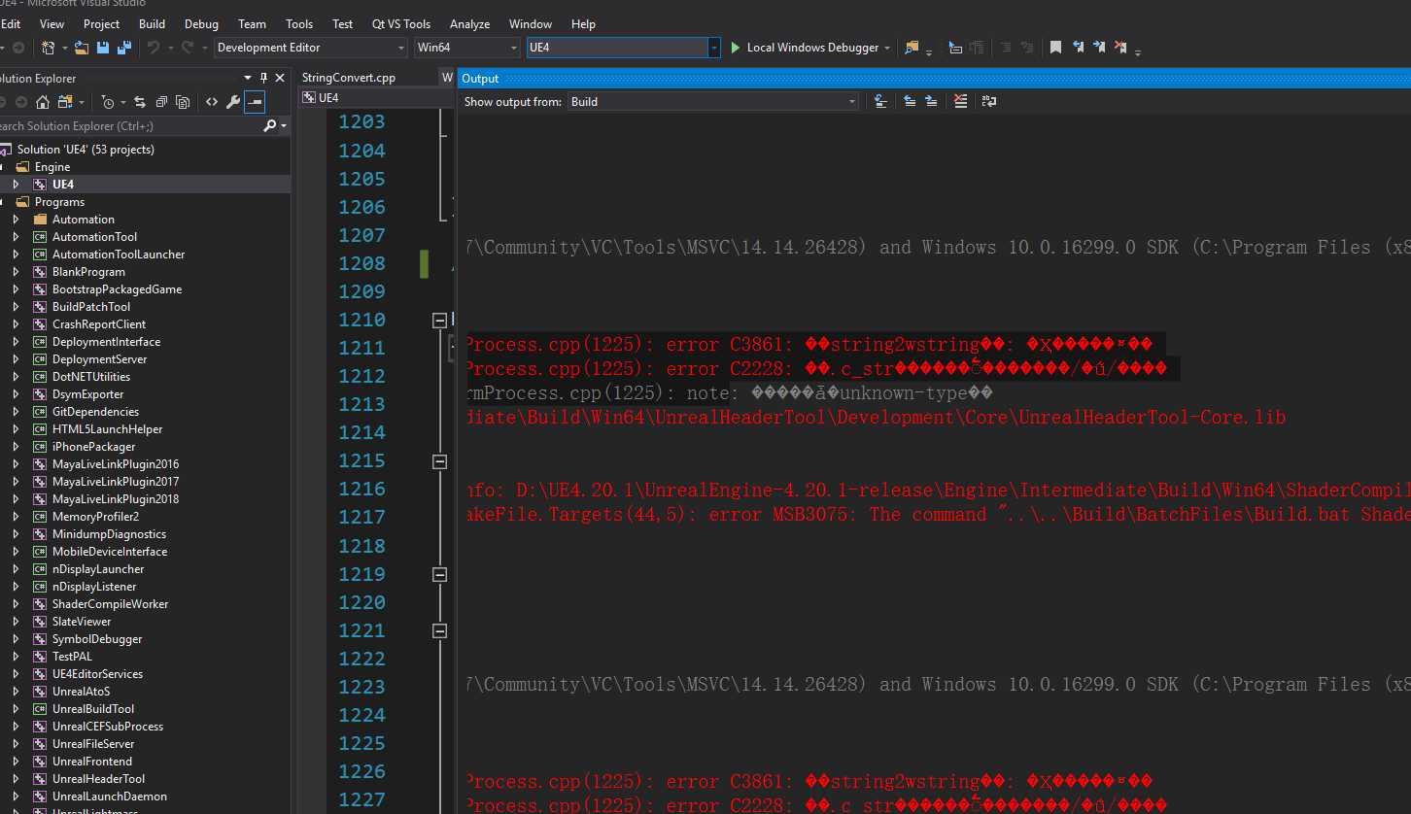Open the Team menu

click(x=252, y=23)
